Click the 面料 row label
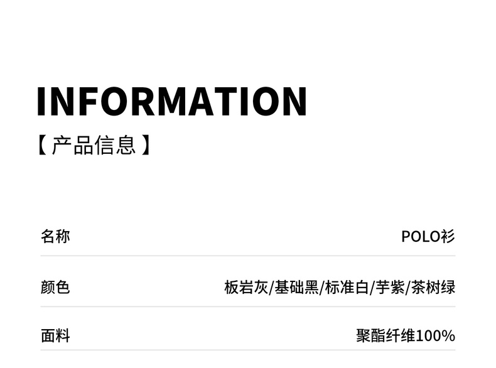 coord(55,336)
